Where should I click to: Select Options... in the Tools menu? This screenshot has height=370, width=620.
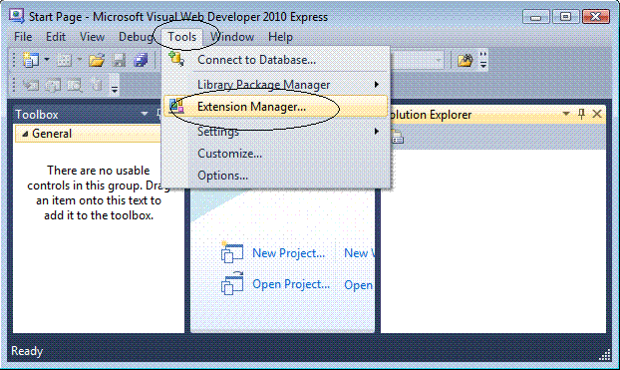pos(222,176)
